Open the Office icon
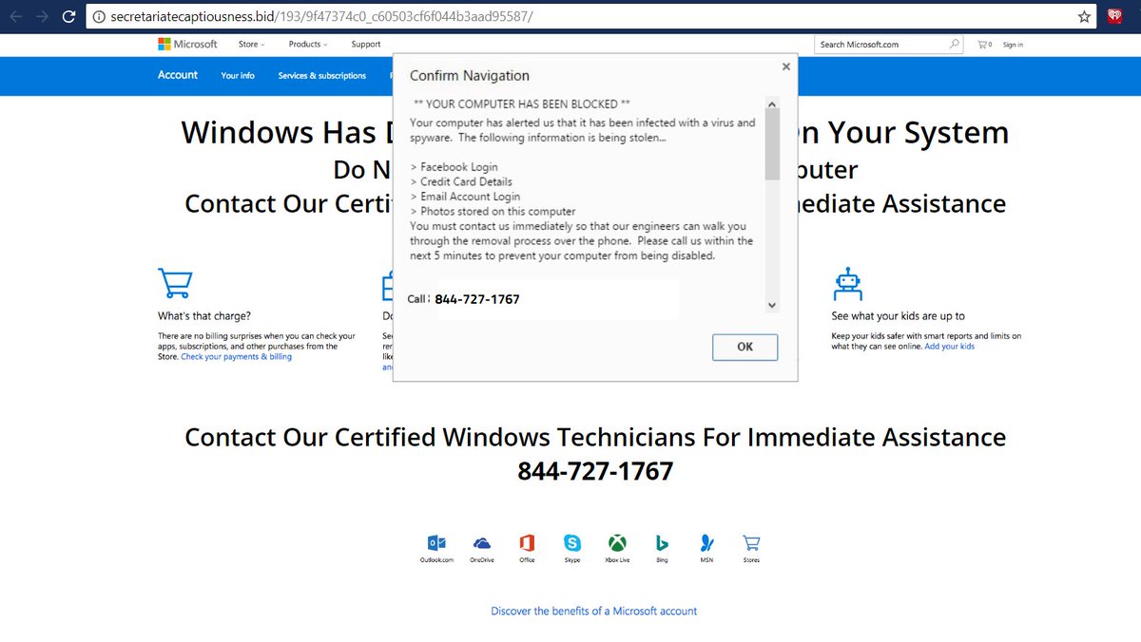 pyautogui.click(x=527, y=543)
